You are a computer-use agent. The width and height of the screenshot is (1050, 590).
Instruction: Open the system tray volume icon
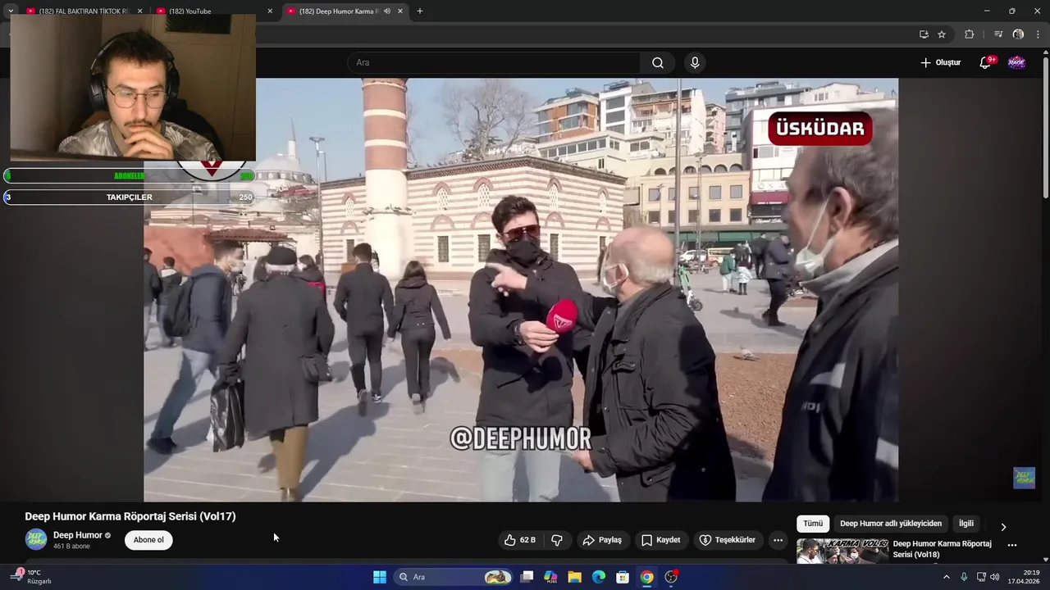(x=995, y=577)
